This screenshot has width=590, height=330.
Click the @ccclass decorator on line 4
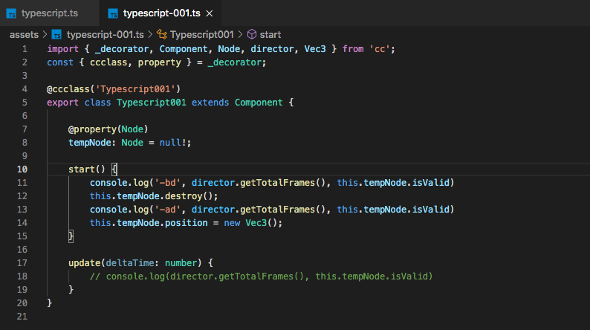tap(68, 88)
